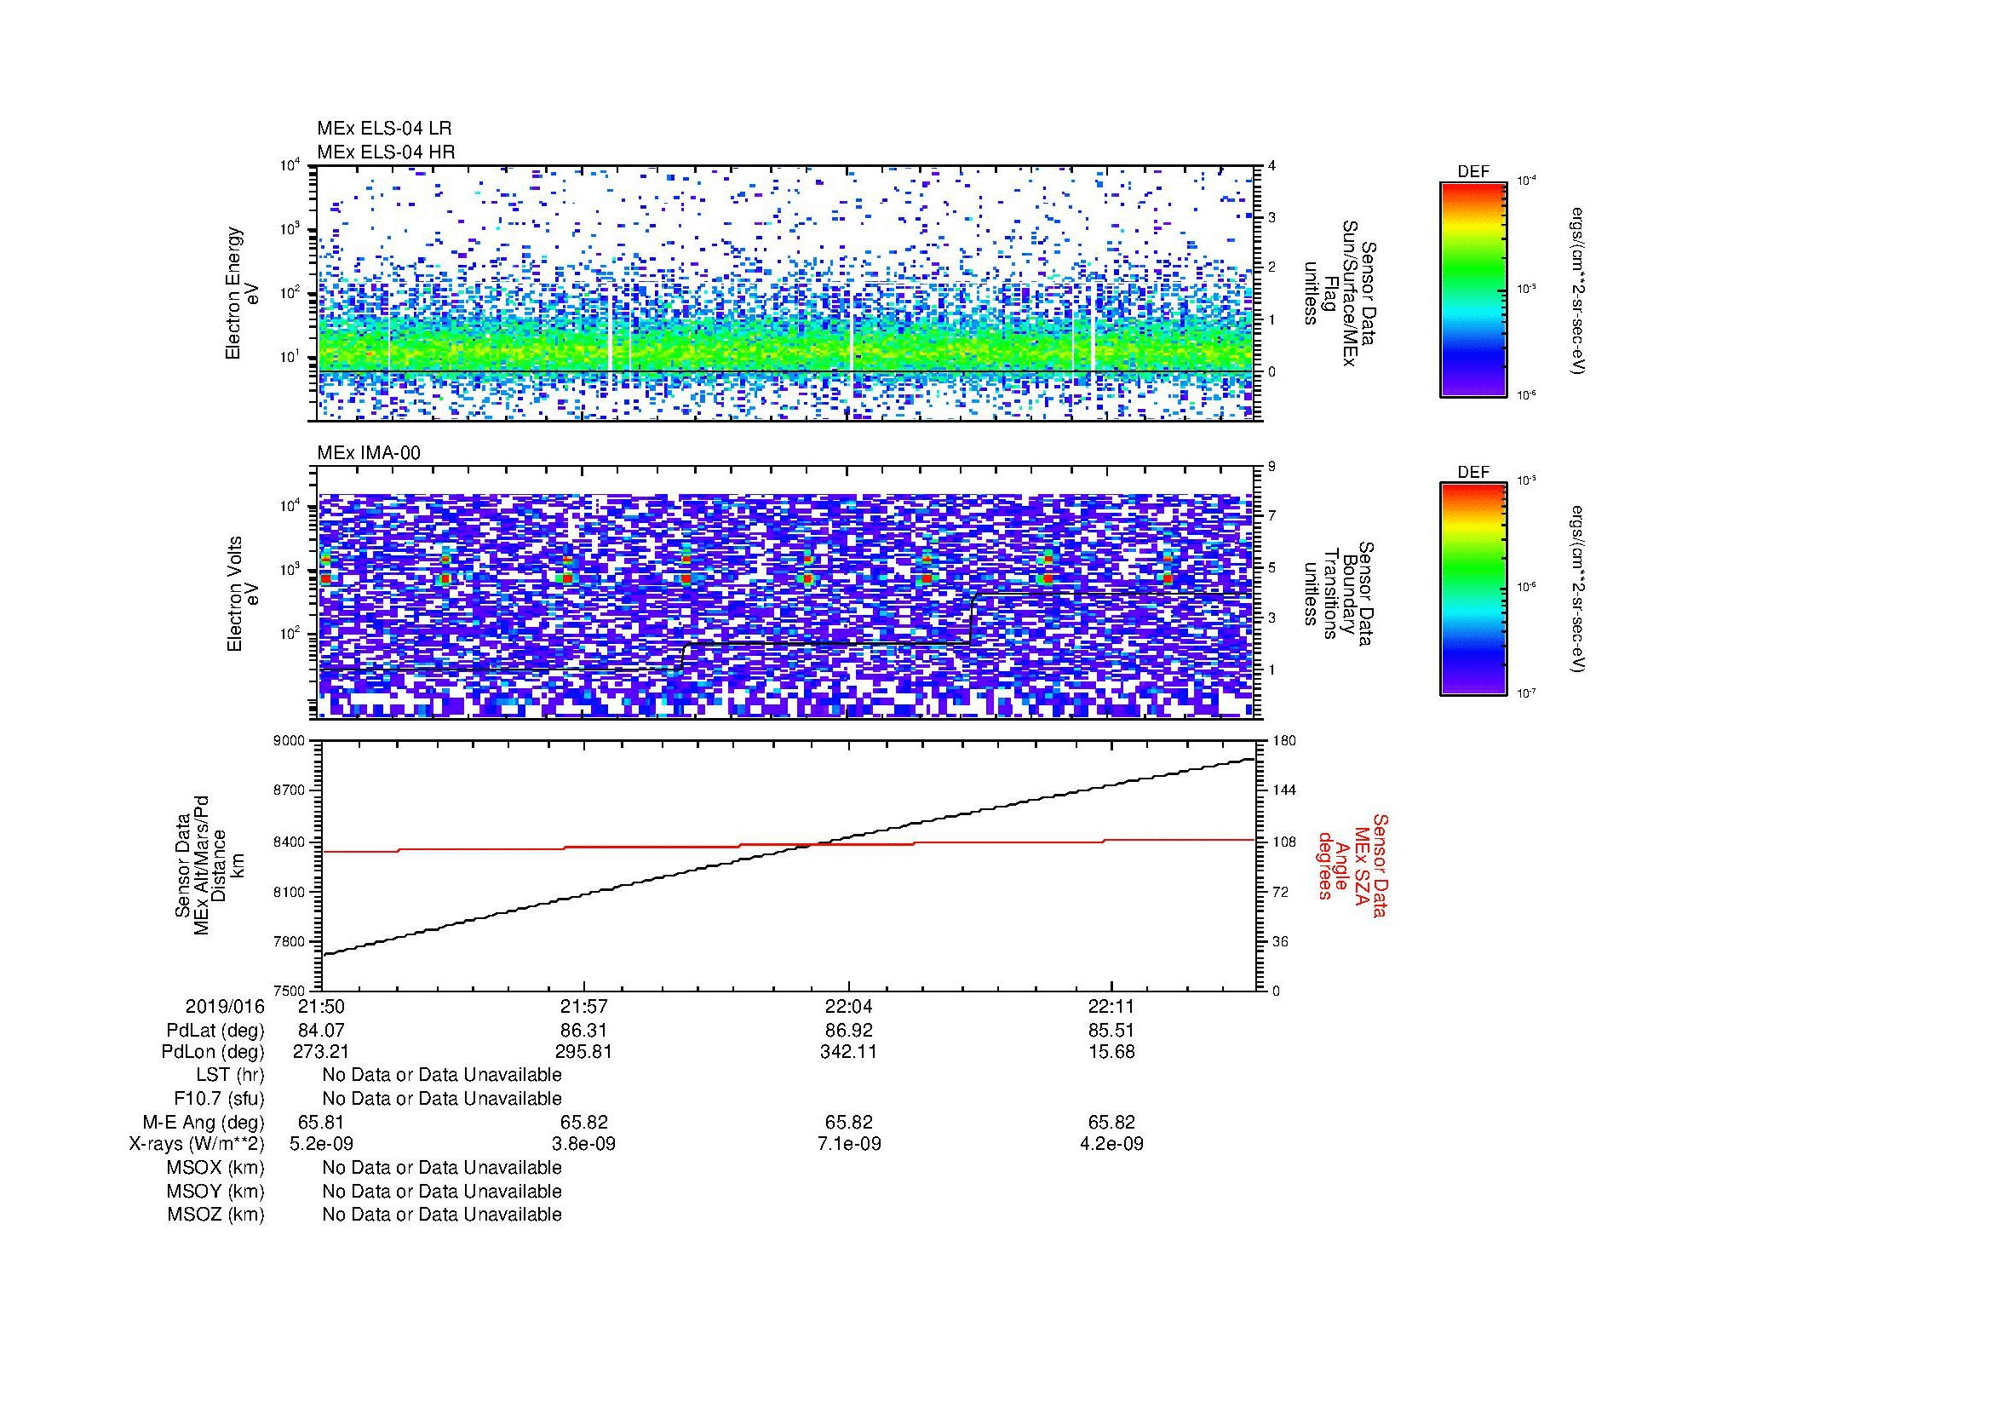Click the 'MEx ELS-04 HR' panel title
1992x1408 pixels.
386,152
